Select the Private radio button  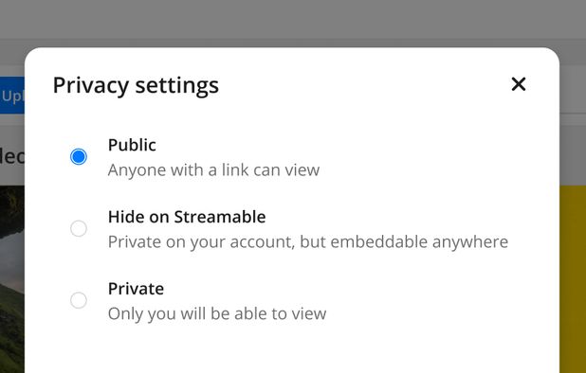click(79, 300)
